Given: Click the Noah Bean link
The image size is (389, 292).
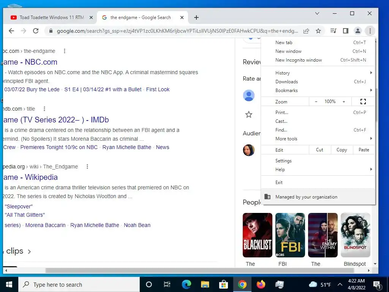Looking at the screenshot, I should tap(137, 225).
